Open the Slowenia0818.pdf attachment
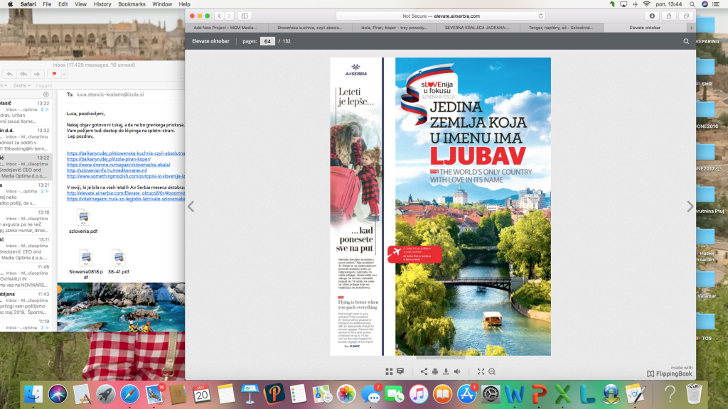 click(86, 265)
